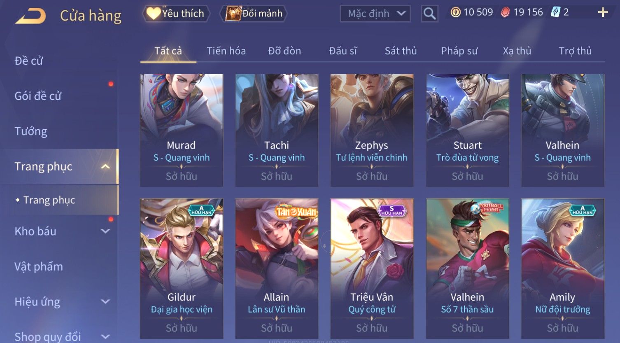Image resolution: width=620 pixels, height=343 pixels.
Task: Go to Gói đề cử section
Action: pyautogui.click(x=38, y=96)
